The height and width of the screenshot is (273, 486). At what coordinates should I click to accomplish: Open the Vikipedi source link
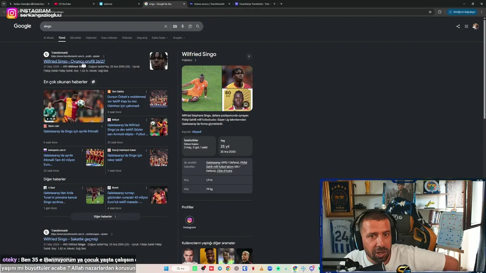pos(196,132)
